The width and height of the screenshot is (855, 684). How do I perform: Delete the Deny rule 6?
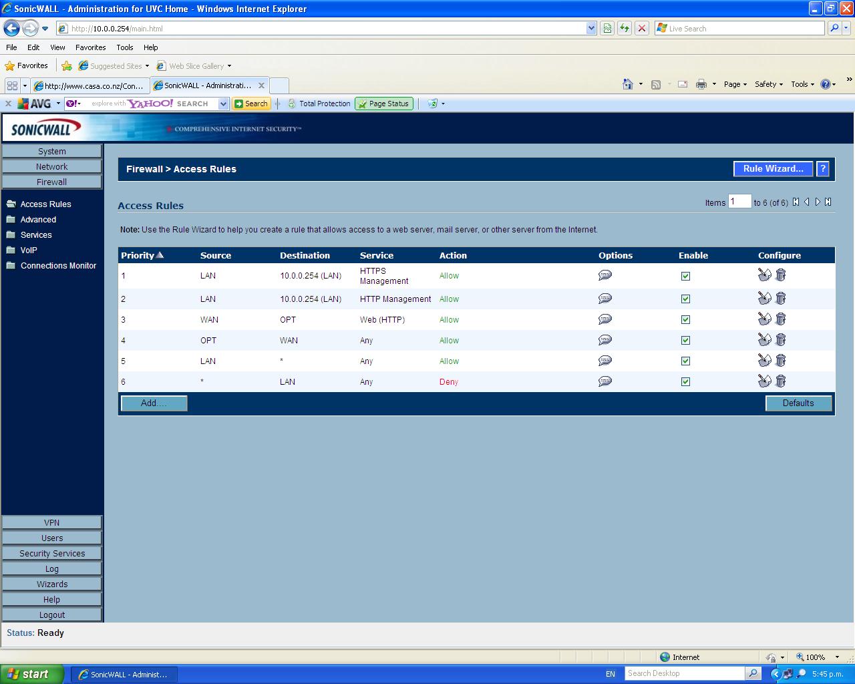click(x=781, y=381)
